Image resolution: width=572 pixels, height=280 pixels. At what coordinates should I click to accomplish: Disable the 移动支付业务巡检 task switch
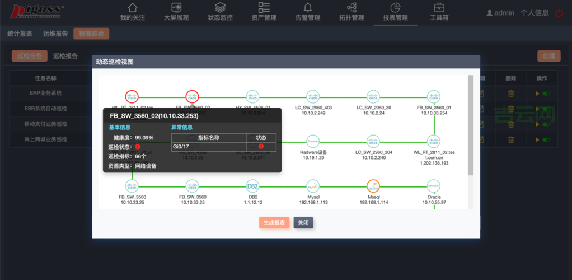[546, 124]
